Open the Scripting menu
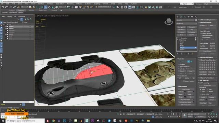Image resolution: width=219 pixels, height=123 pixels. click(x=97, y=4)
